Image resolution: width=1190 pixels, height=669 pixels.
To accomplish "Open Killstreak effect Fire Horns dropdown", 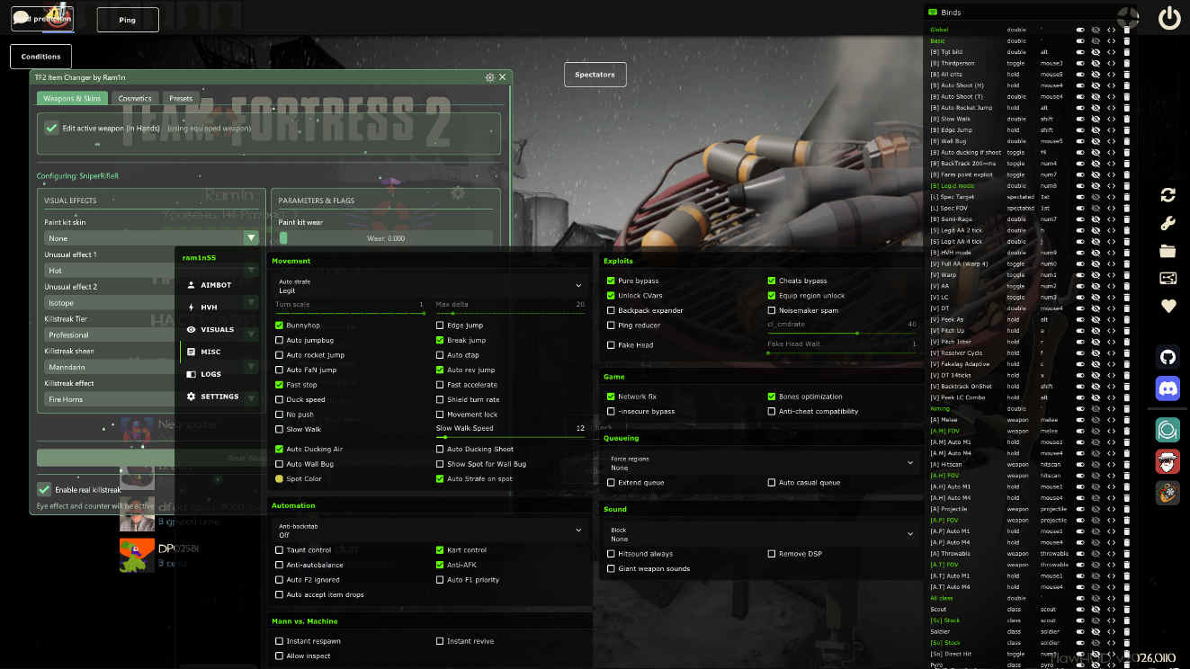I will click(152, 399).
